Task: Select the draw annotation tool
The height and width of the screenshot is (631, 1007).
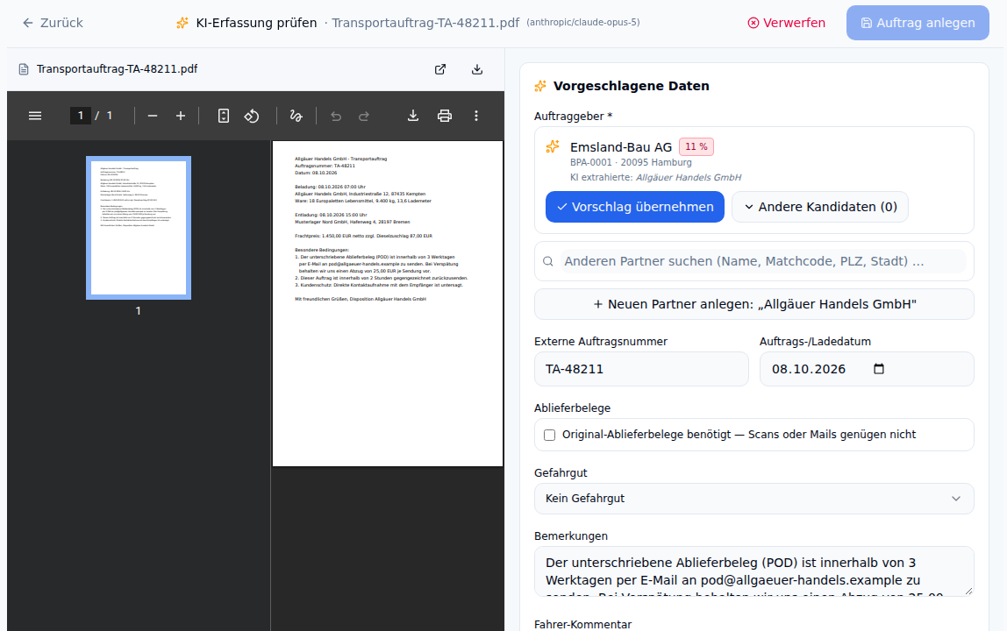Action: coord(296,116)
